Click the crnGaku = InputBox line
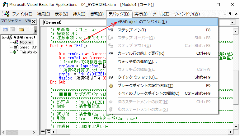Viewport: 240px width, 136px height. (x=83, y=66)
